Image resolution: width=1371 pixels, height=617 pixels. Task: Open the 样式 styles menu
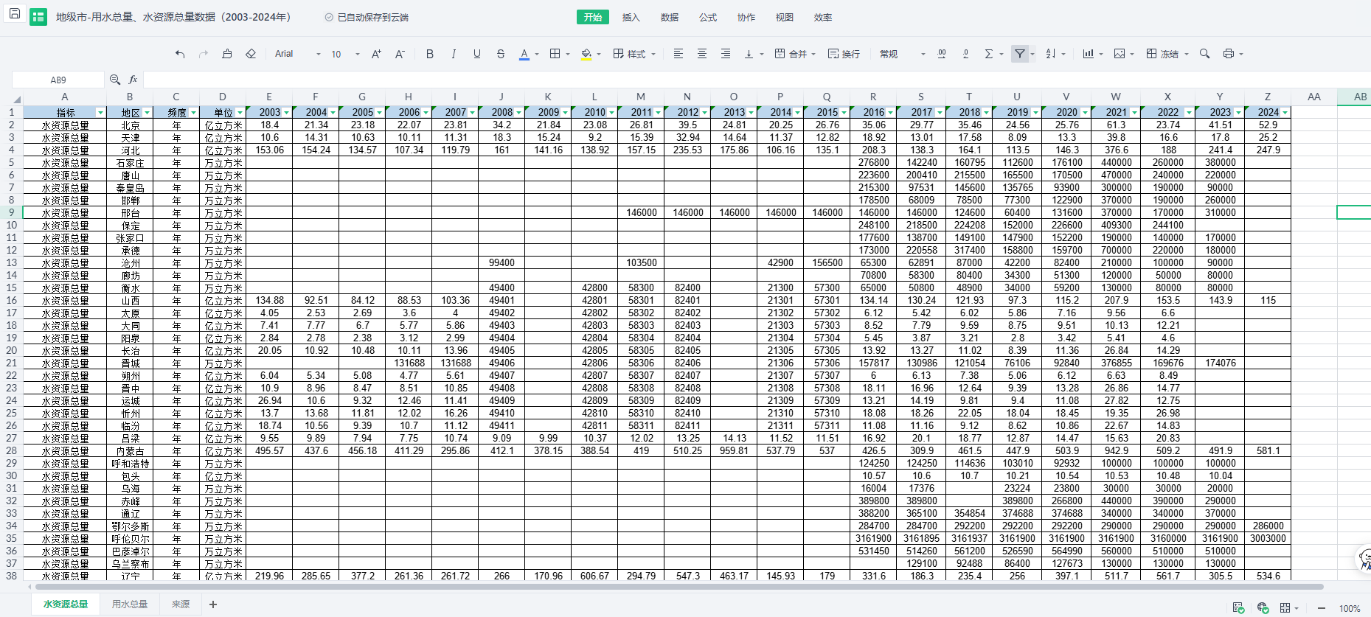click(634, 54)
